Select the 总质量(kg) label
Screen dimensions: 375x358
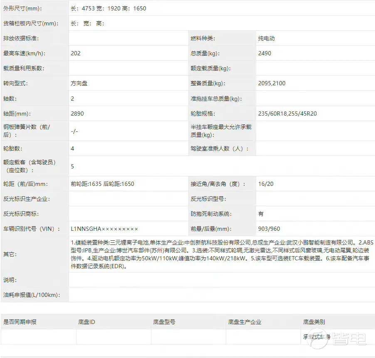coord(205,53)
